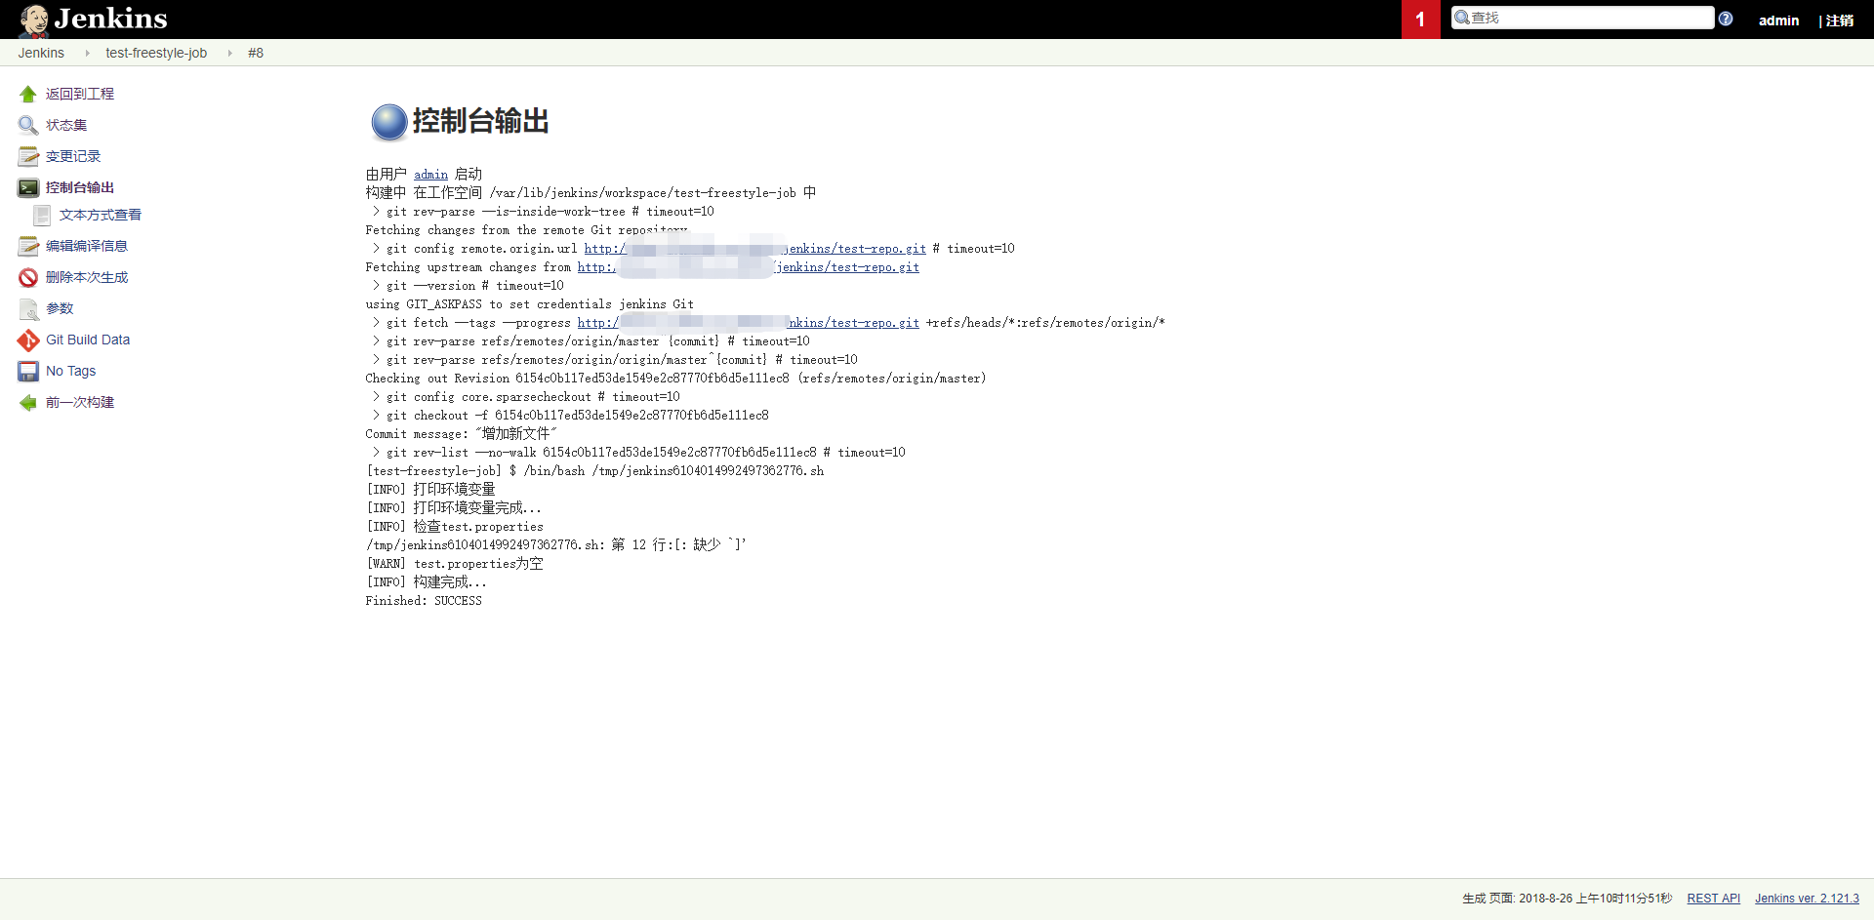Image resolution: width=1874 pixels, height=920 pixels.
Task: Expand the breadcrumb arrow after Jenkins
Action: 87,54
